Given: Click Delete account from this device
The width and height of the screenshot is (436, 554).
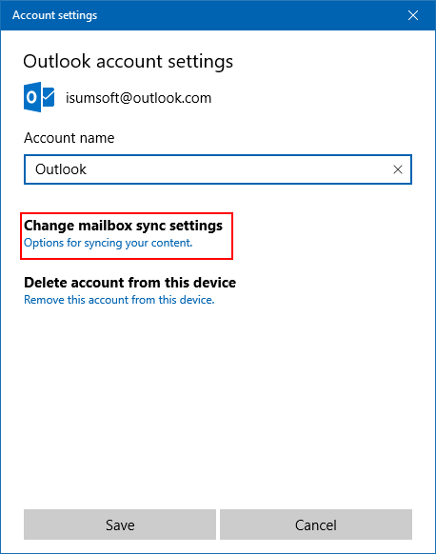Looking at the screenshot, I should 130,283.
